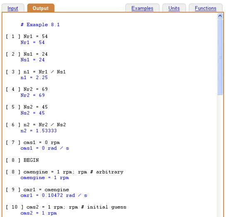Click the vertical scrollbar thumb

(220, 57)
